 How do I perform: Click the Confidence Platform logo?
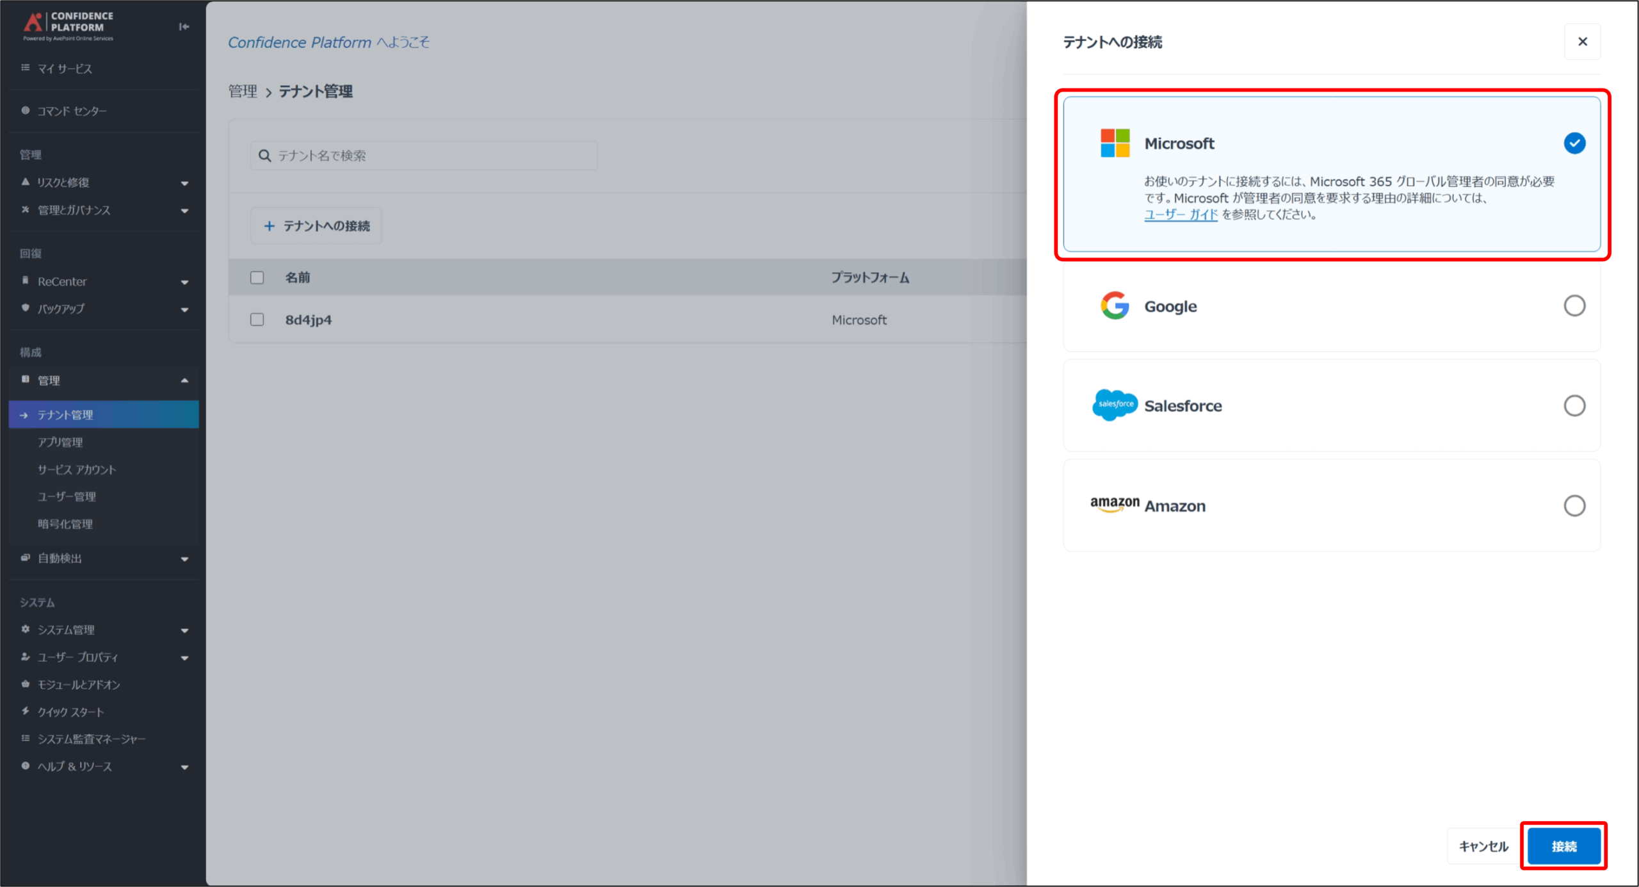[68, 26]
